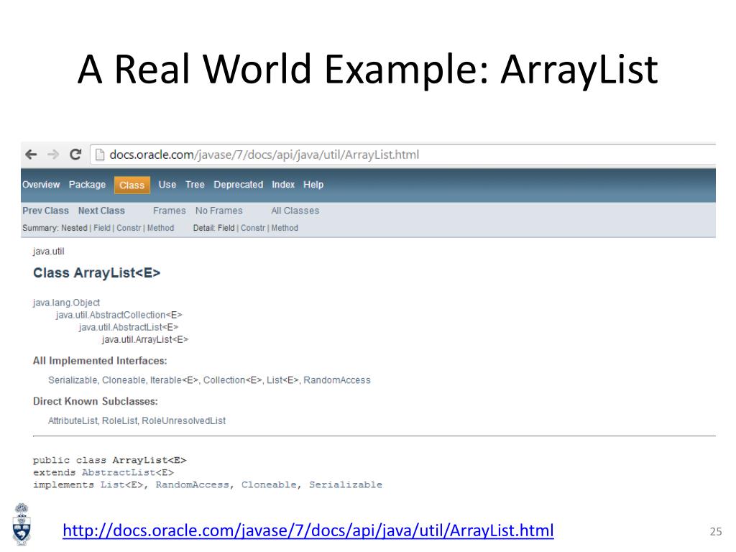Switch to No Frames view
This screenshot has width=736, height=552.
(x=218, y=211)
